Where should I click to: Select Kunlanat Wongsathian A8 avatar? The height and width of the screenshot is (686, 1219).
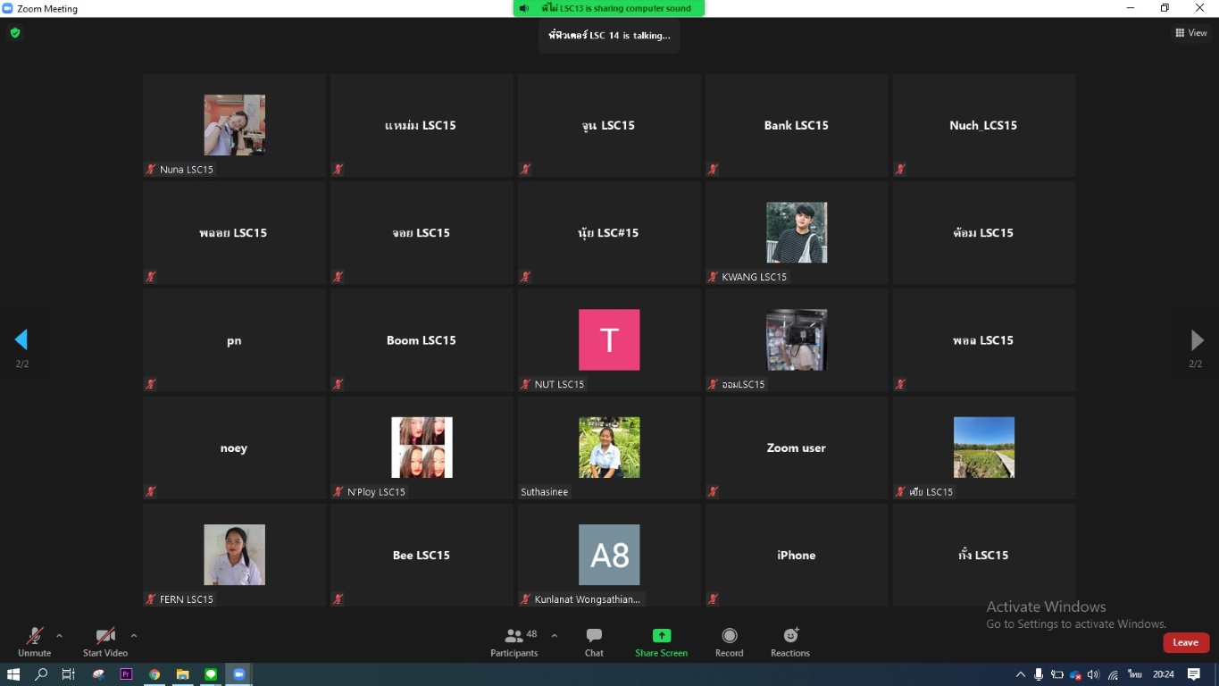pos(609,555)
